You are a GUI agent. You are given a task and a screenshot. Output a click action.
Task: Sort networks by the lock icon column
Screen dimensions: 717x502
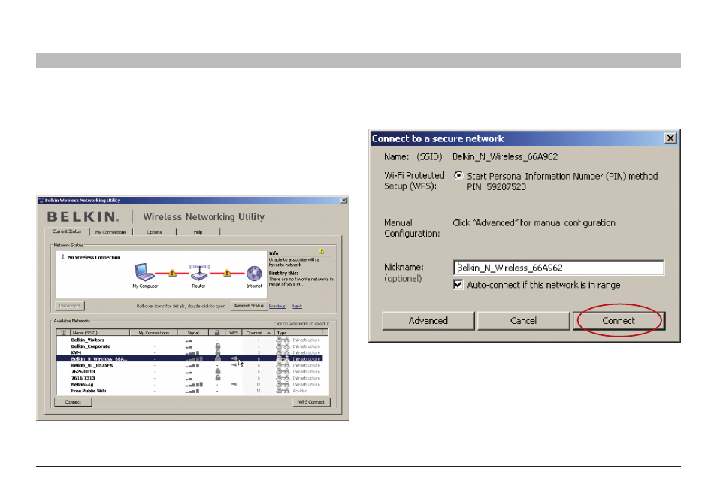[217, 333]
